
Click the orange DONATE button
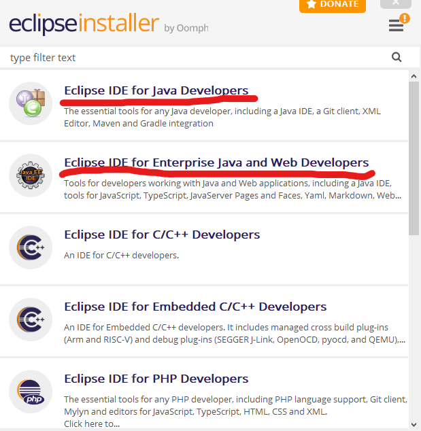point(333,5)
